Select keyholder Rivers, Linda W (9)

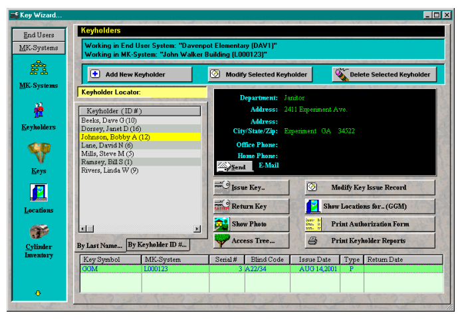click(140, 170)
